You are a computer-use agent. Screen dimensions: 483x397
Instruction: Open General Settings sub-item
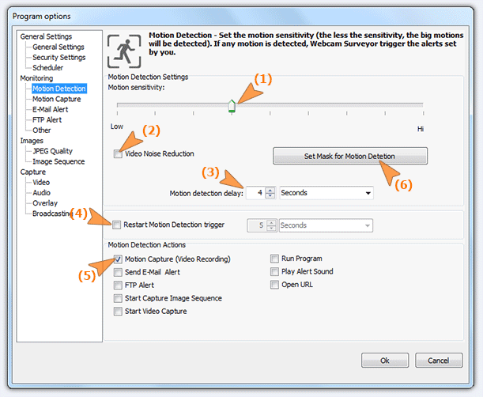pyautogui.click(x=58, y=47)
